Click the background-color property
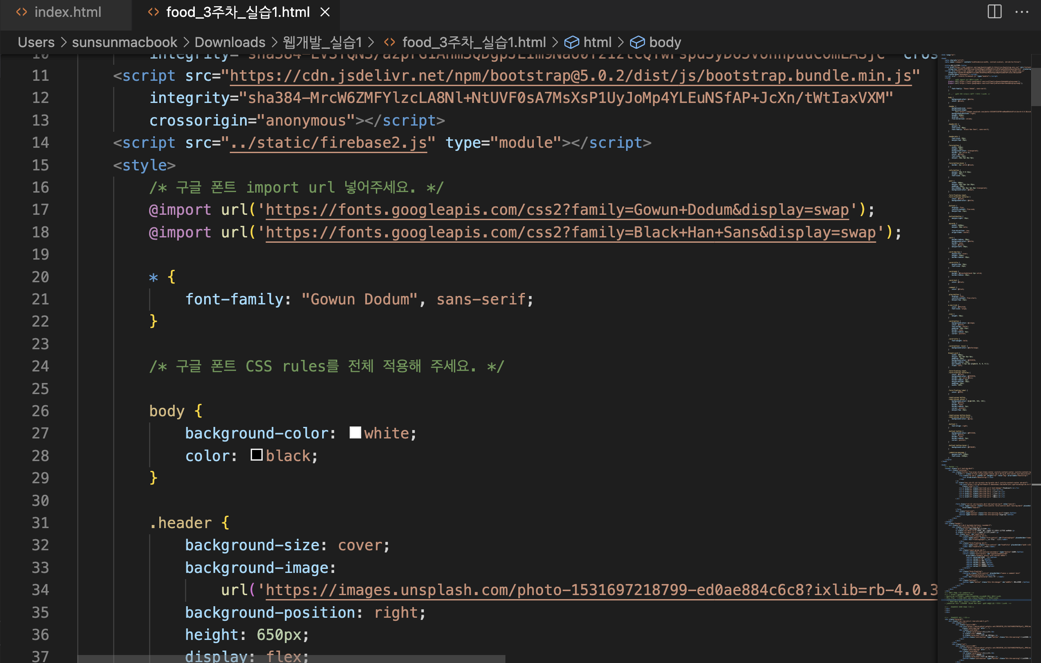Image resolution: width=1041 pixels, height=663 pixels. (256, 434)
